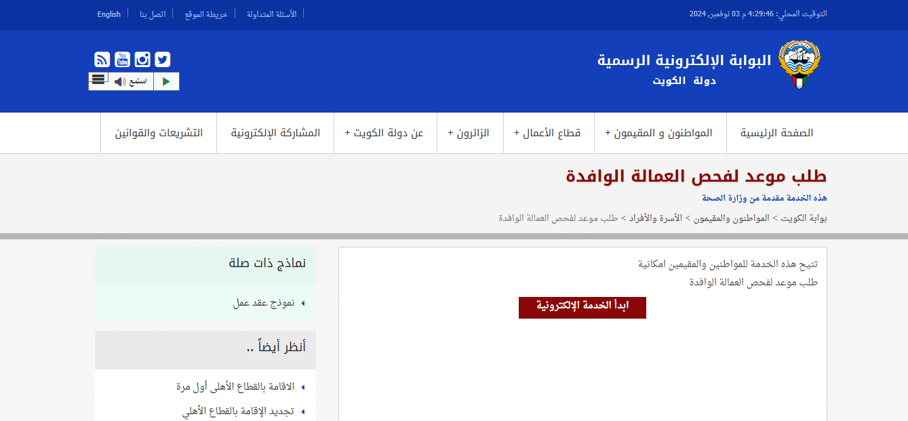Click the speaker 'استمع' listen button
The width and height of the screenshot is (908, 421).
coord(131,82)
